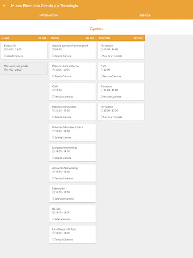Open Monday's Formación 16:00 - 19:00 card
The image size is (193, 258).
pyautogui.click(x=24, y=51)
